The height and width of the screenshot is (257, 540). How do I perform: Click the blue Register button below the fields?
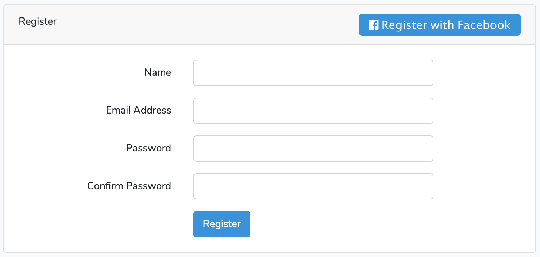221,224
